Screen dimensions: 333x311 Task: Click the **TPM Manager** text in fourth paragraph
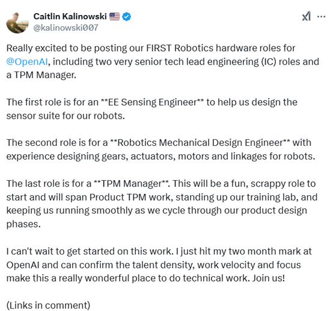point(131,184)
